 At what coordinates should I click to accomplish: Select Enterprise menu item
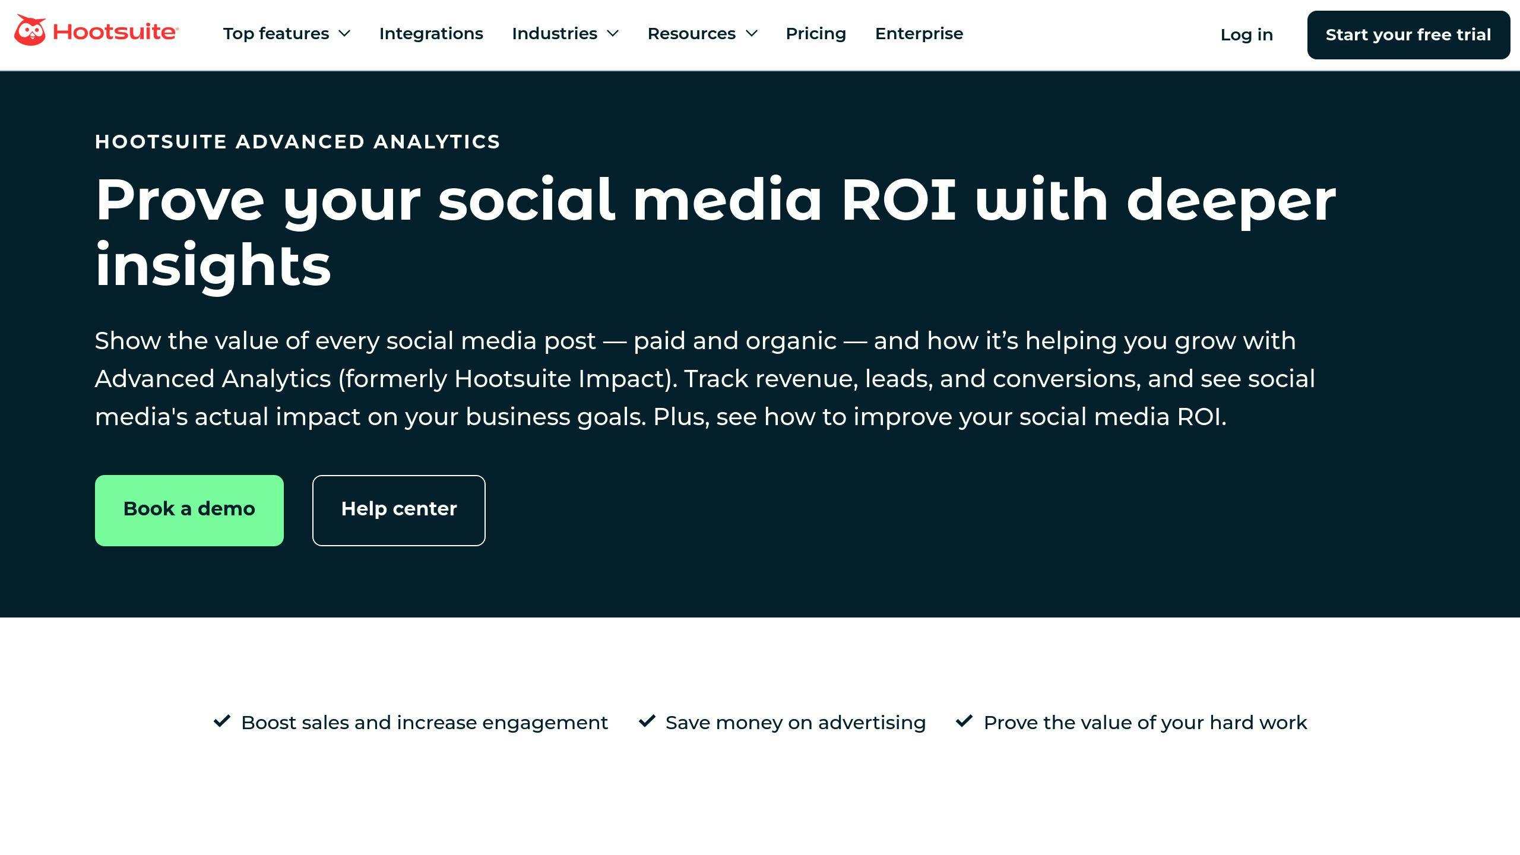pyautogui.click(x=919, y=33)
